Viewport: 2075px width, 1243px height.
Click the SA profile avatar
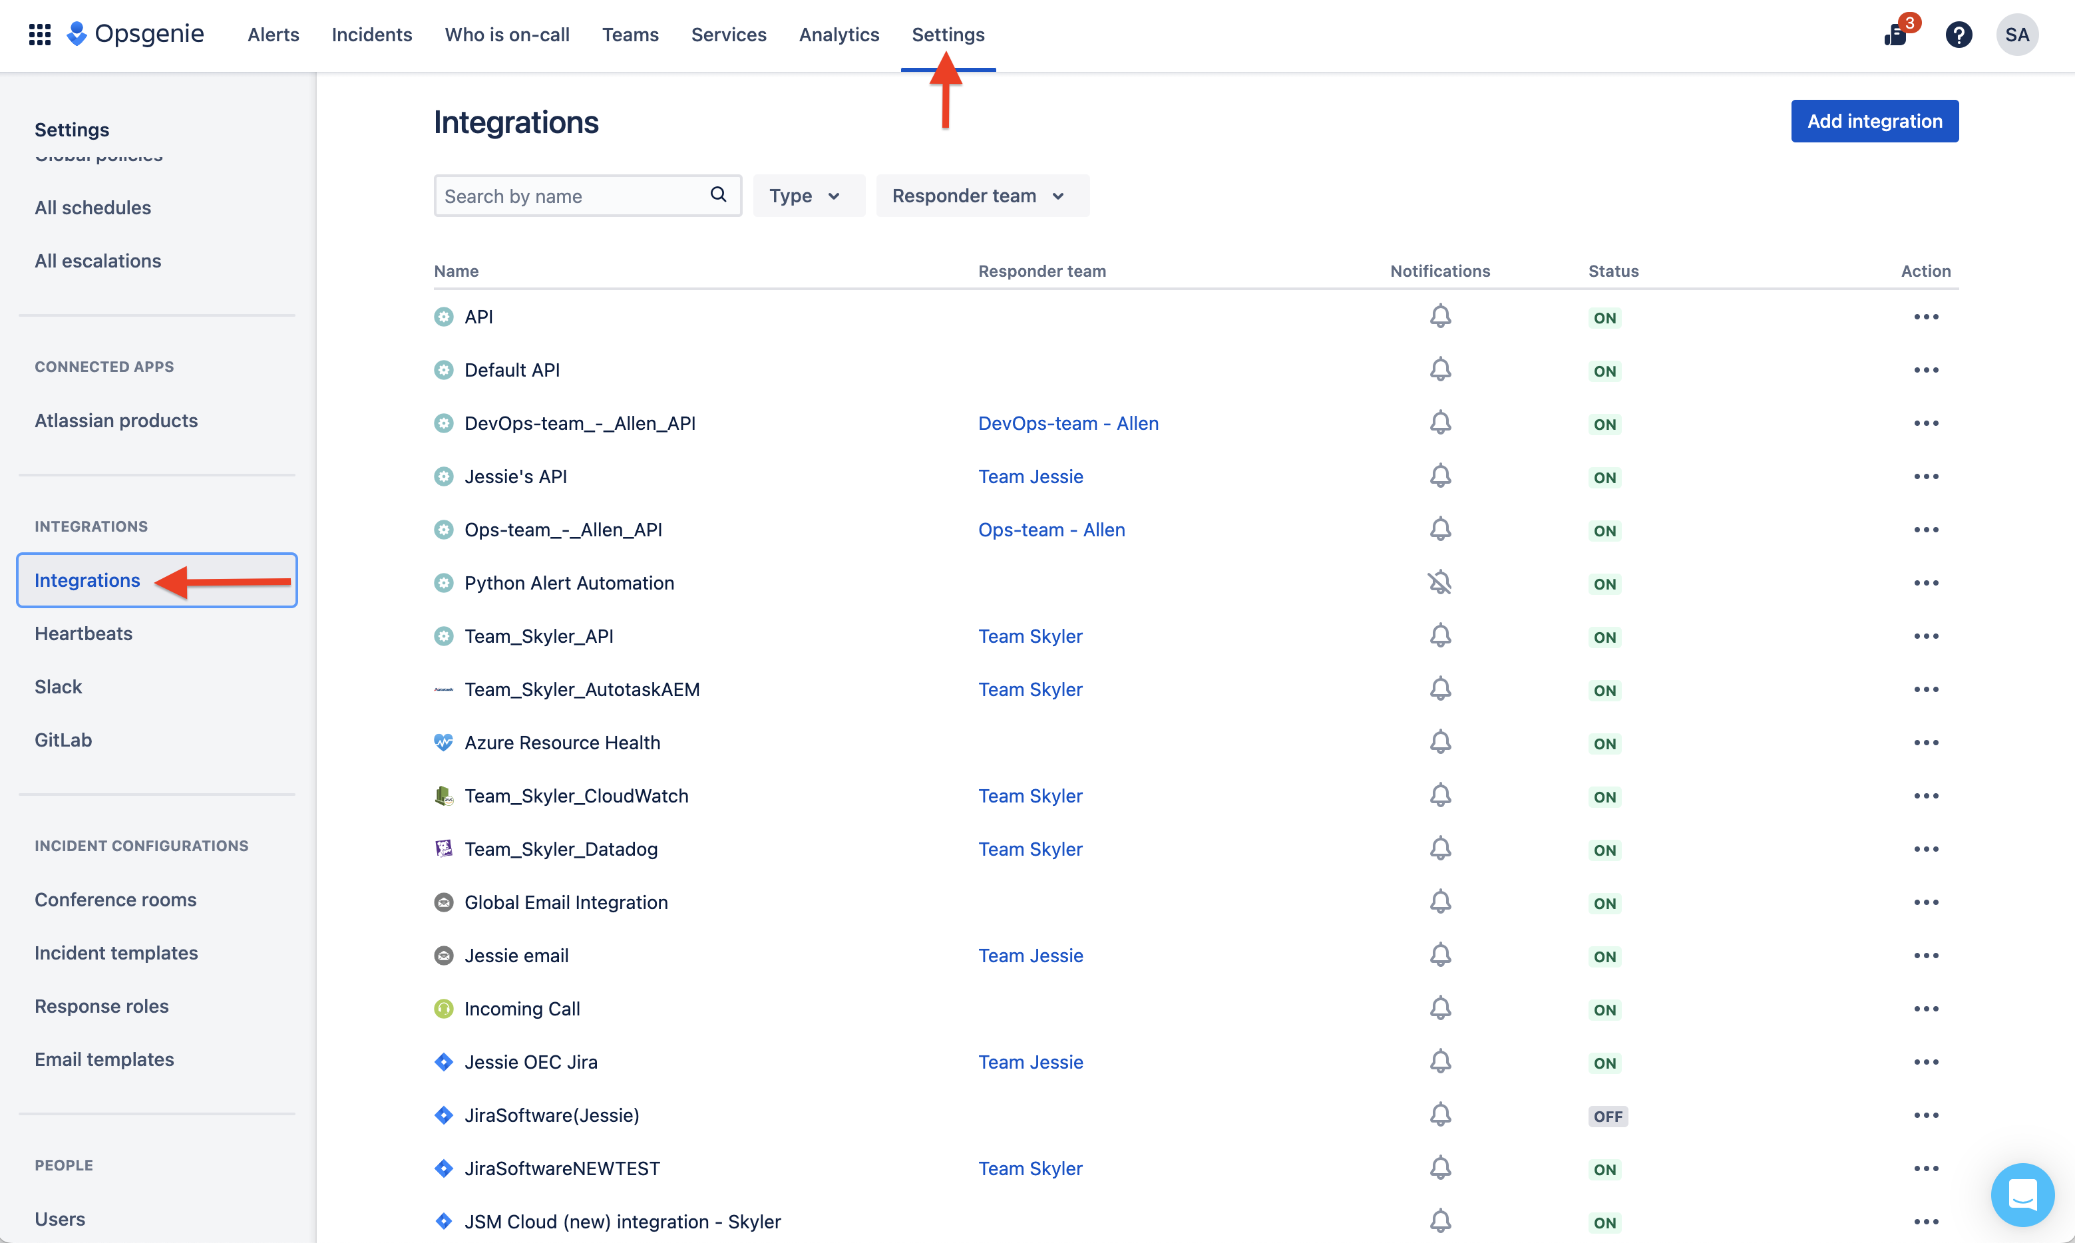[2017, 35]
